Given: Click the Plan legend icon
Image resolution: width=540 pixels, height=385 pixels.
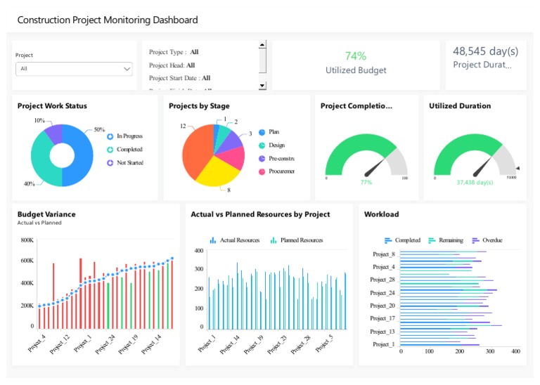Looking at the screenshot, I should [x=262, y=132].
